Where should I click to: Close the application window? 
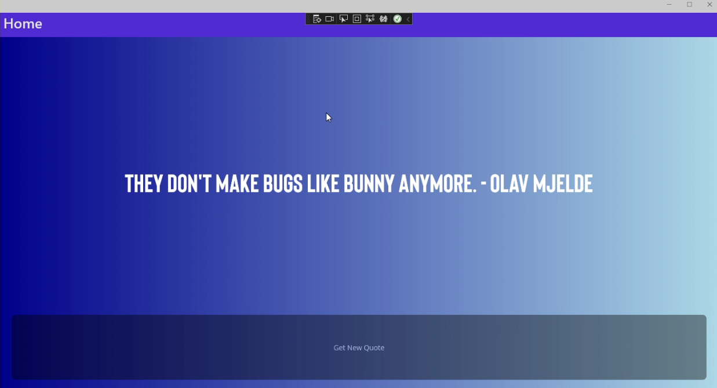point(709,5)
